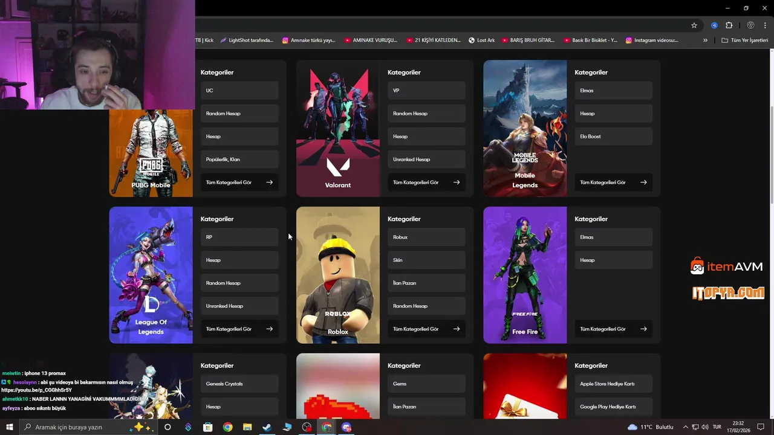Select Random Hesap in the PUBG Mobile card

click(239, 114)
